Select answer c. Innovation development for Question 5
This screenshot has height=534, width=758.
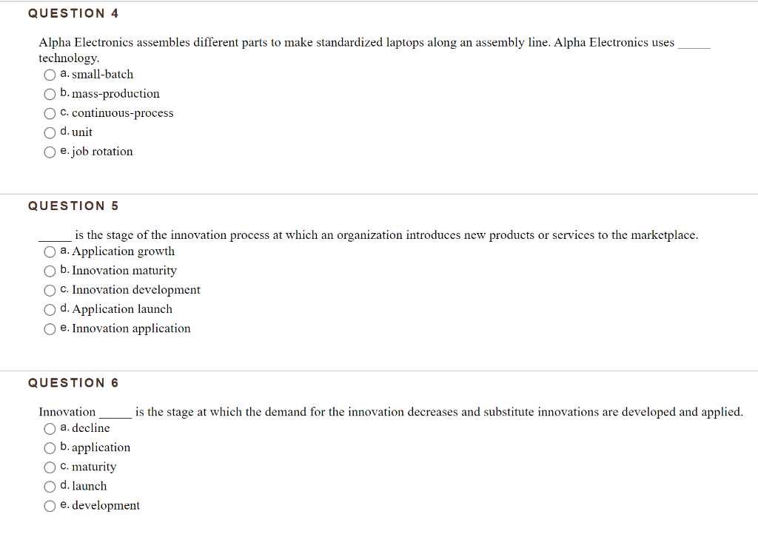pyautogui.click(x=49, y=290)
